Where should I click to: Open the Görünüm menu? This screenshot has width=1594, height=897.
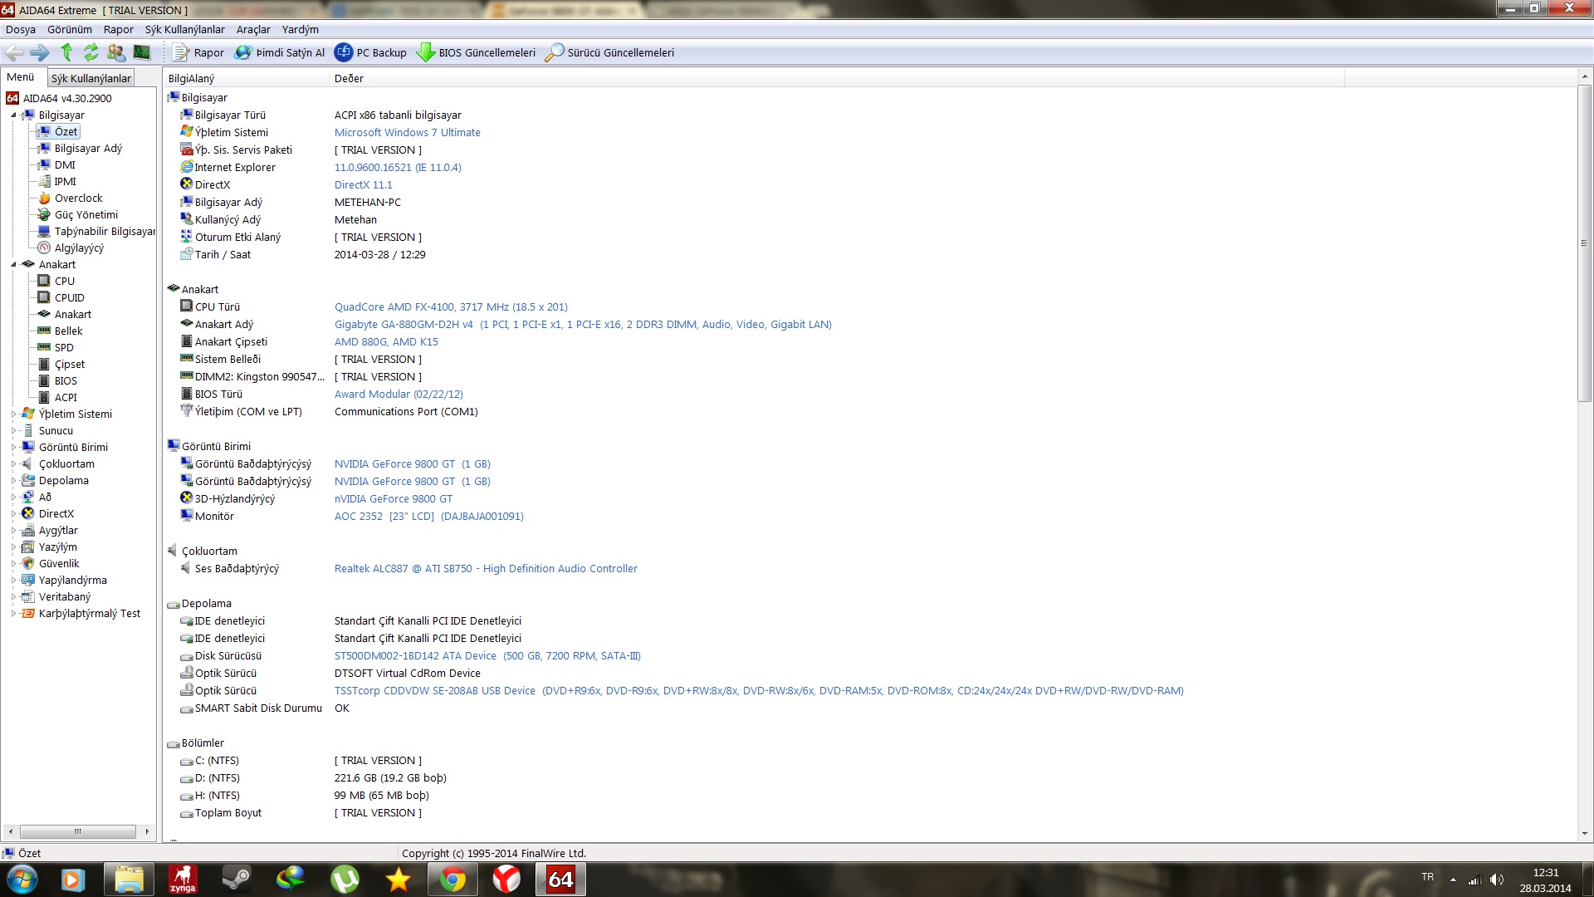point(70,29)
